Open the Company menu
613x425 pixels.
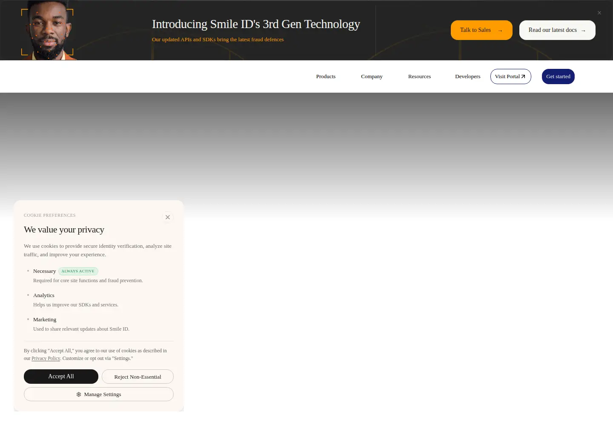372,76
